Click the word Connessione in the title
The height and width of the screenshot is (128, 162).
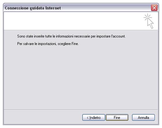[17, 8]
